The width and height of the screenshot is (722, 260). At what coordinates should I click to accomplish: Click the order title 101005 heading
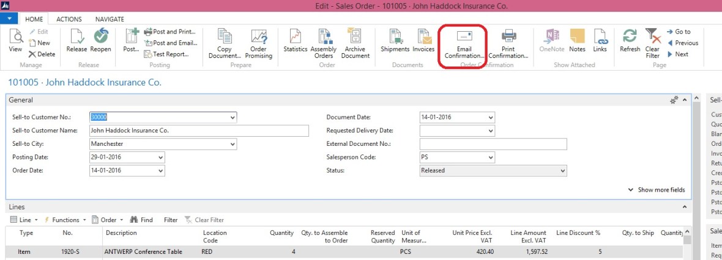(85, 82)
